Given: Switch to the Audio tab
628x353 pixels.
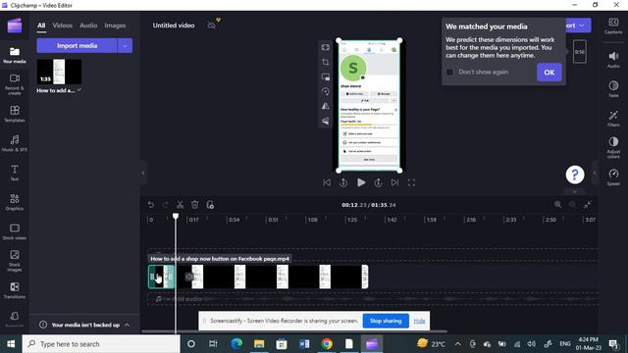Looking at the screenshot, I should (x=88, y=25).
